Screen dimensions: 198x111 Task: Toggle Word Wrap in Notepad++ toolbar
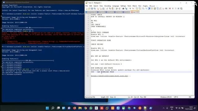[143, 9]
